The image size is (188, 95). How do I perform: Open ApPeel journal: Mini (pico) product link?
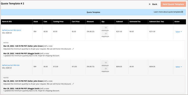[x=12, y=30]
